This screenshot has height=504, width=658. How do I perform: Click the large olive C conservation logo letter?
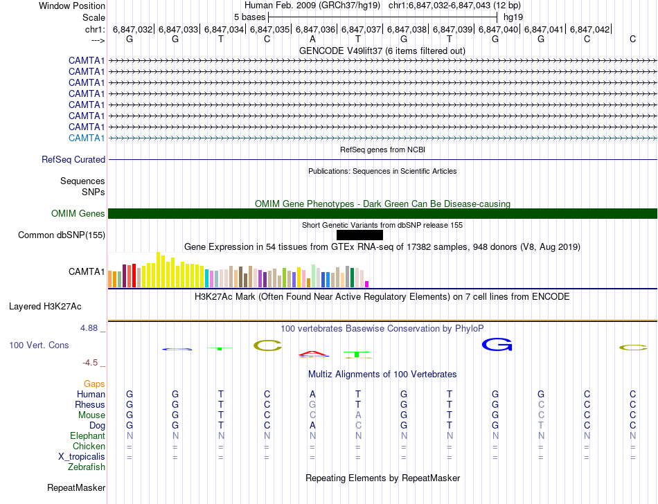pyautogui.click(x=268, y=345)
